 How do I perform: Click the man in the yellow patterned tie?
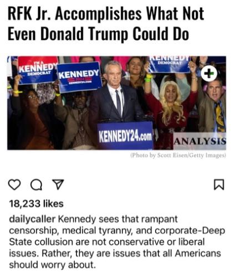[x=214, y=107]
